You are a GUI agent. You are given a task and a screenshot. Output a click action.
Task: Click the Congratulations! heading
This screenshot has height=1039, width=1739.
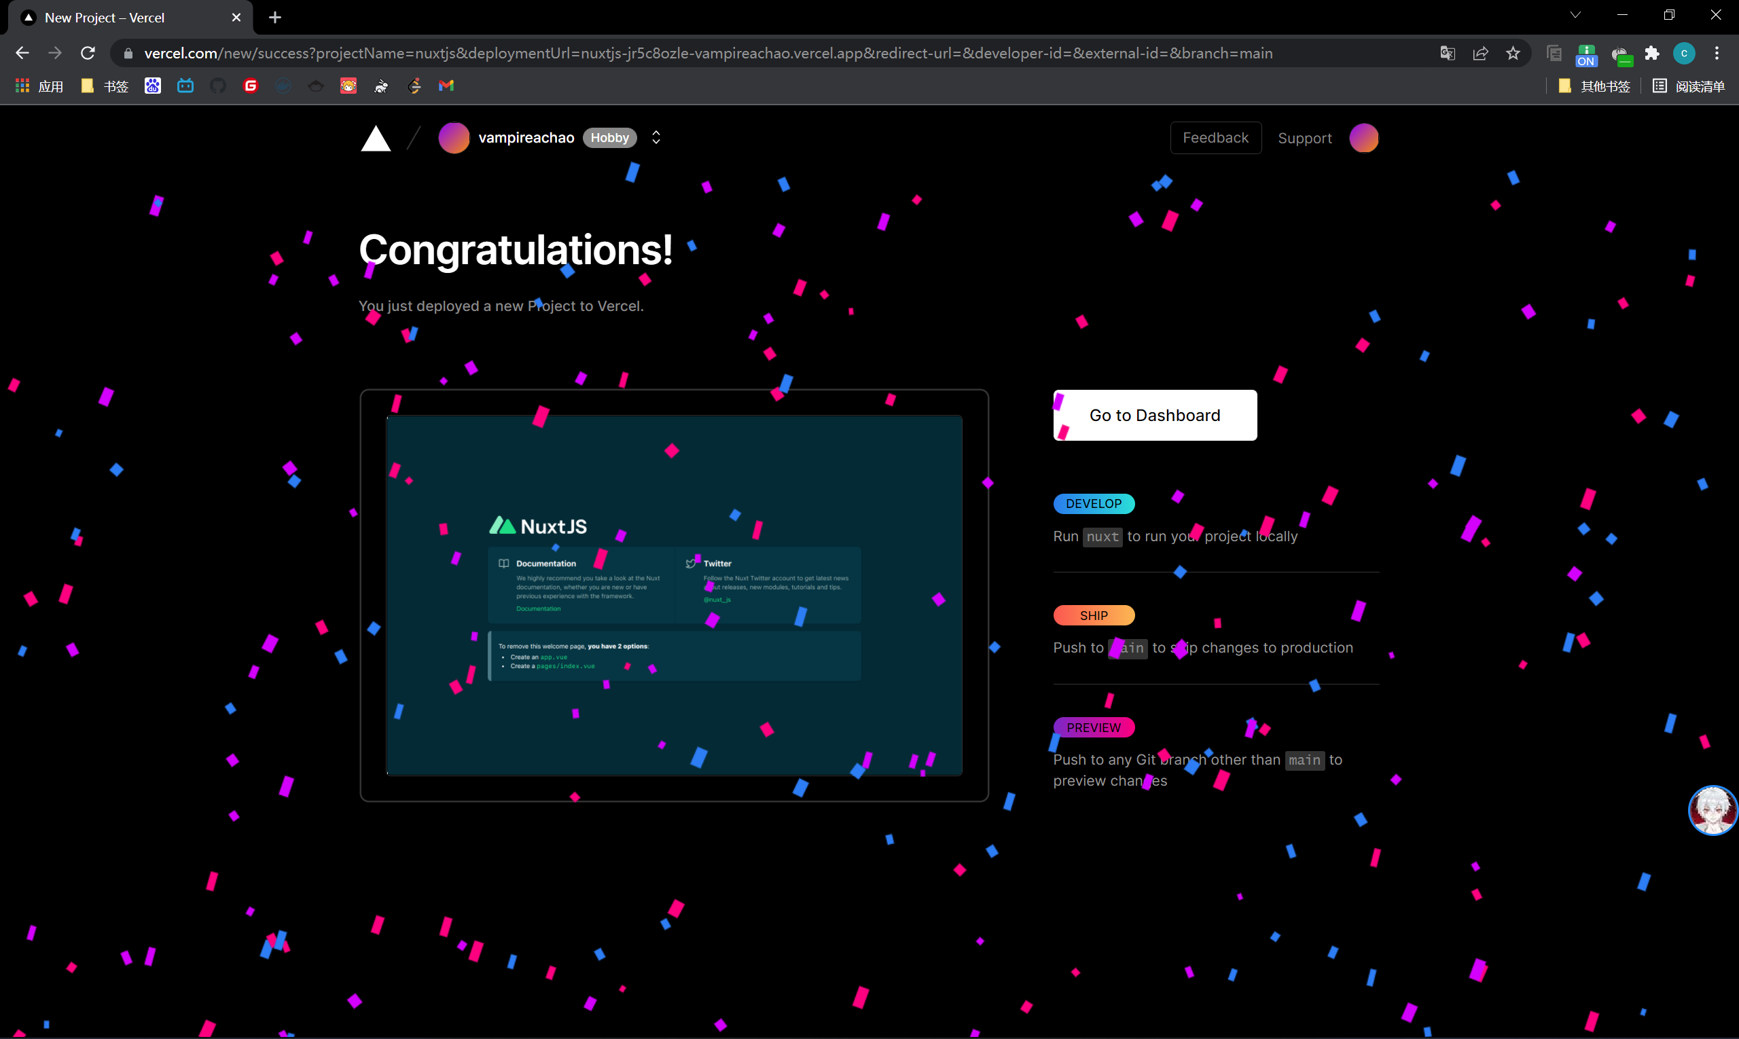coord(516,250)
